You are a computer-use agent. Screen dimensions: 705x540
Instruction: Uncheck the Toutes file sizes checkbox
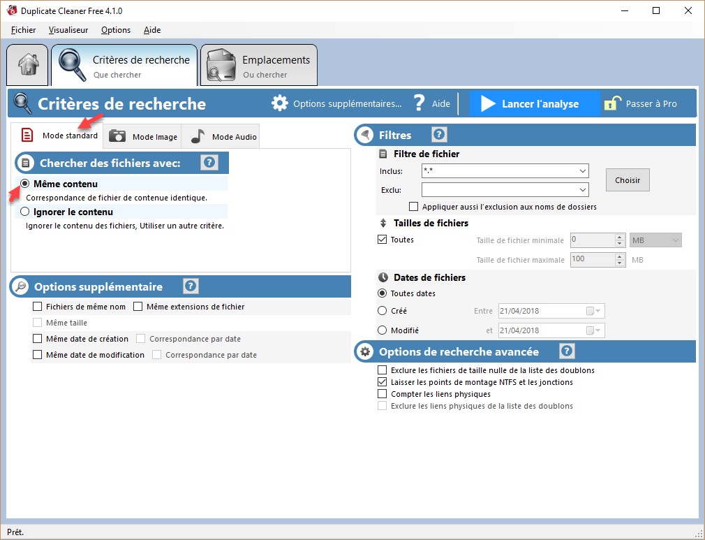(x=382, y=240)
